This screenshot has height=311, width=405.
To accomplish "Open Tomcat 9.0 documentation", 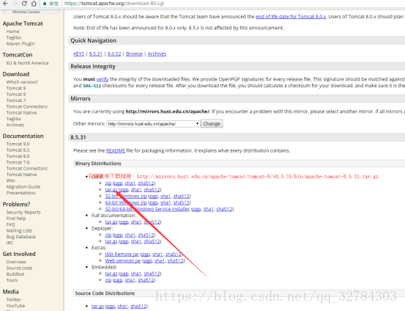I will pos(18,144).
